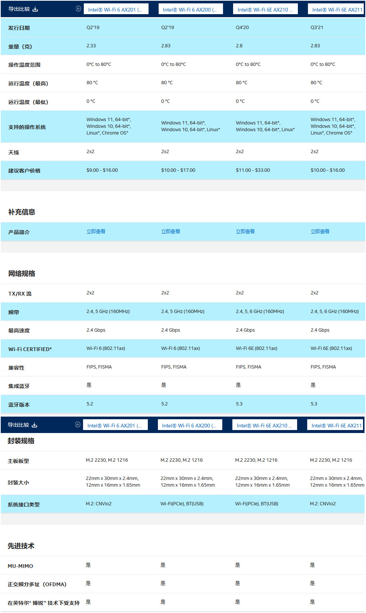Image resolution: width=366 pixels, height=613 pixels.
Task: Click the 先进技术 section heading
Action: click(21, 546)
